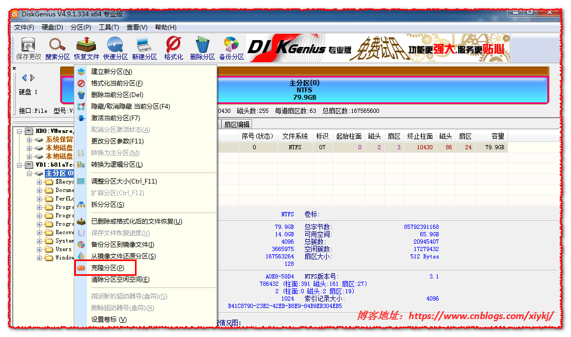Start the 快速分区 quick partition tool
Image resolution: width=571 pixels, height=337 pixels.
pyautogui.click(x=115, y=49)
